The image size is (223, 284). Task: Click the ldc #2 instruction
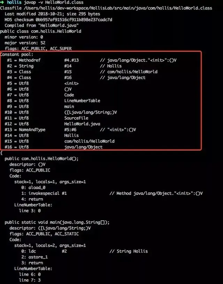coord(48,251)
